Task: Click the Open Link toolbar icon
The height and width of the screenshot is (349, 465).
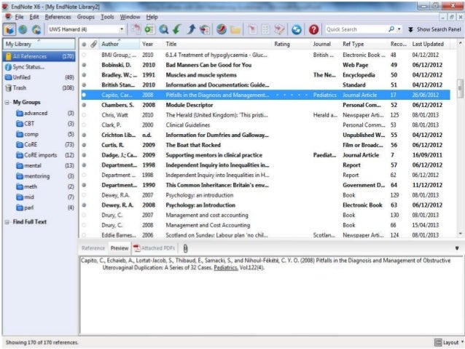Action: click(x=222, y=29)
